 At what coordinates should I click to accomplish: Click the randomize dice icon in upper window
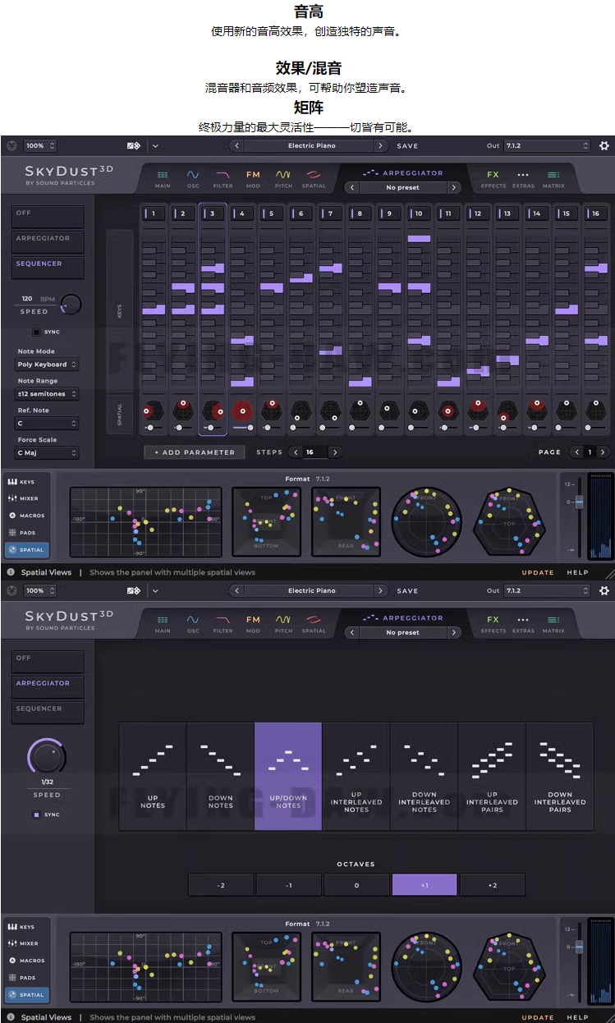pyautogui.click(x=134, y=145)
